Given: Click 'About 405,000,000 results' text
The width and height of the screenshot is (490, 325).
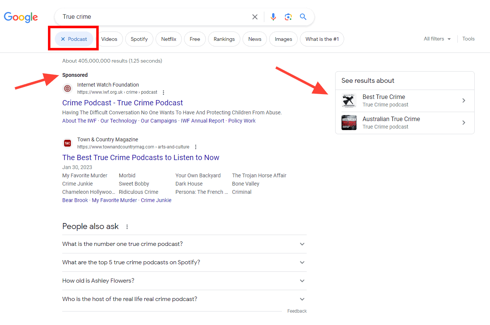Looking at the screenshot, I should pos(95,61).
